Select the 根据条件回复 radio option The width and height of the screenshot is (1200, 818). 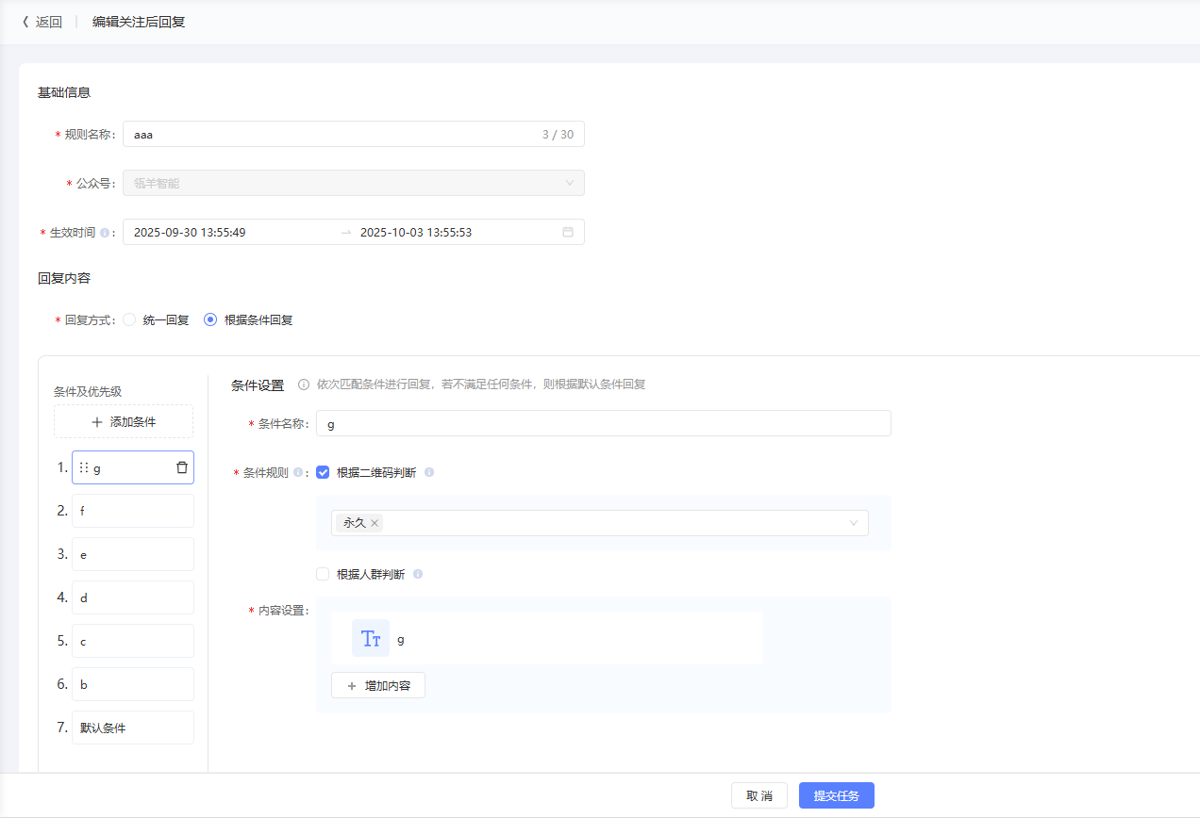(210, 319)
